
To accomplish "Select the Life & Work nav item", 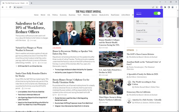I will [126, 15].
